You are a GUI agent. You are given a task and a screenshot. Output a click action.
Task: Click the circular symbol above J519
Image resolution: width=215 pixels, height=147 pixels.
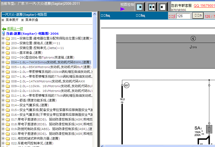(x=193, y=38)
